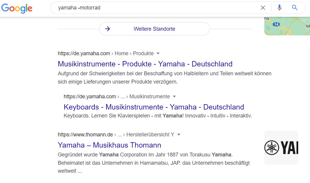310x183 pixels.
Task: Click the Yamaha logo thumbnail
Action: pos(281,148)
